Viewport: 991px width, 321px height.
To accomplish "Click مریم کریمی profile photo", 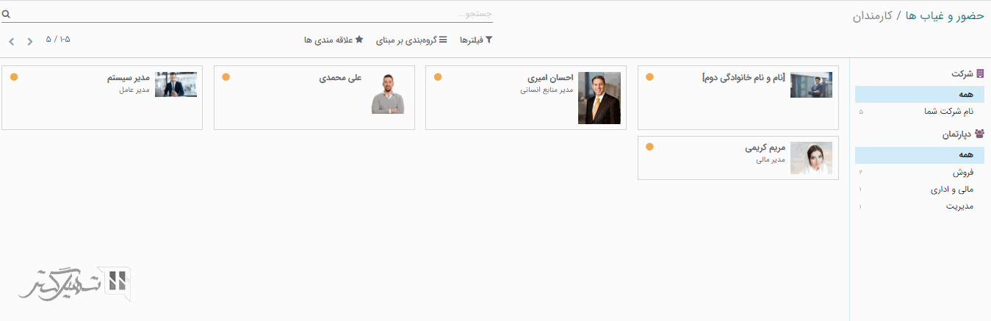I will pyautogui.click(x=811, y=158).
